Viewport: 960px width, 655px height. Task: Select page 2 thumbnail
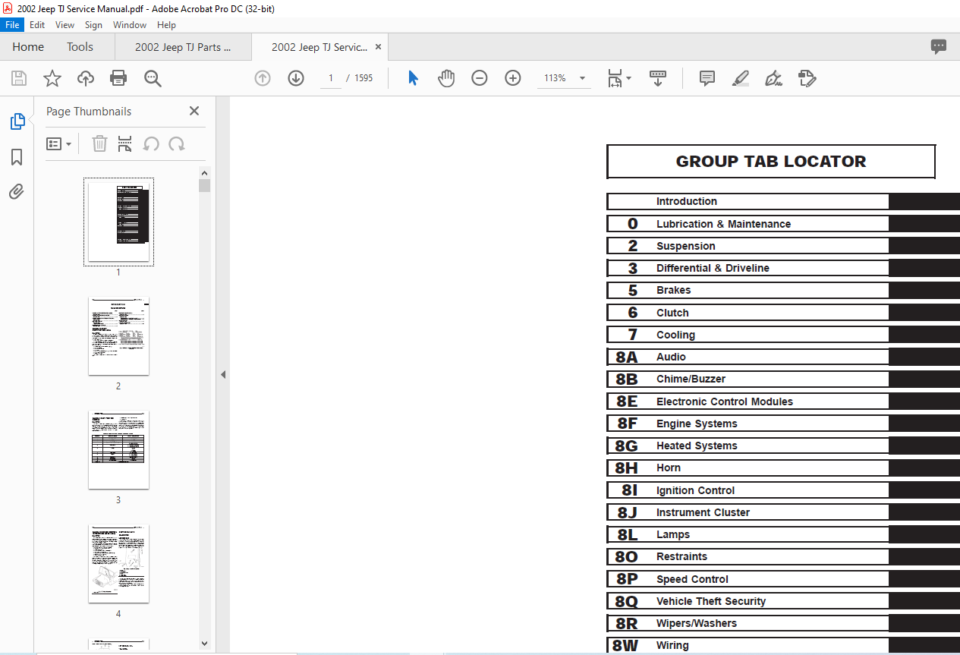[x=118, y=335]
